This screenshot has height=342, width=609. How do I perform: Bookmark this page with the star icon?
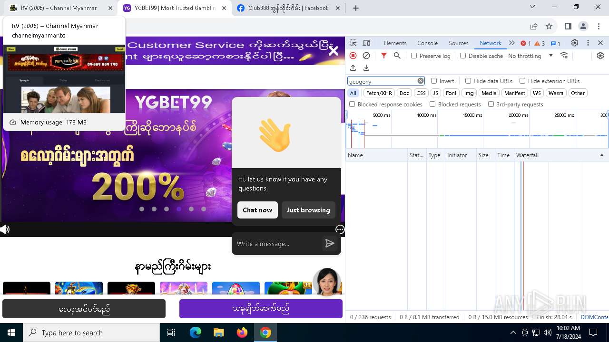(x=549, y=26)
